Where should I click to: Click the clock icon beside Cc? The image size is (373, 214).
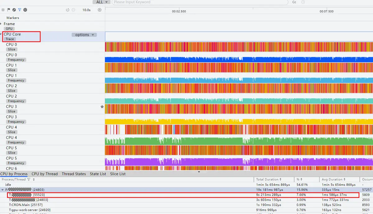point(303,2)
